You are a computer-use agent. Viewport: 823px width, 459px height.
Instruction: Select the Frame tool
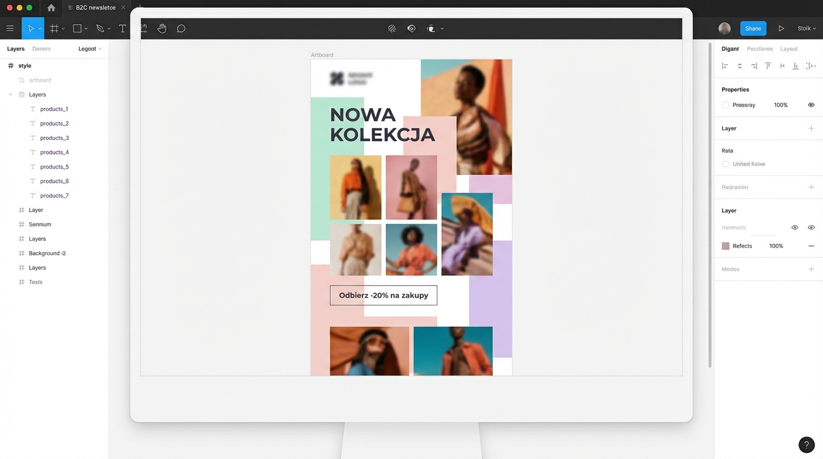coord(54,28)
